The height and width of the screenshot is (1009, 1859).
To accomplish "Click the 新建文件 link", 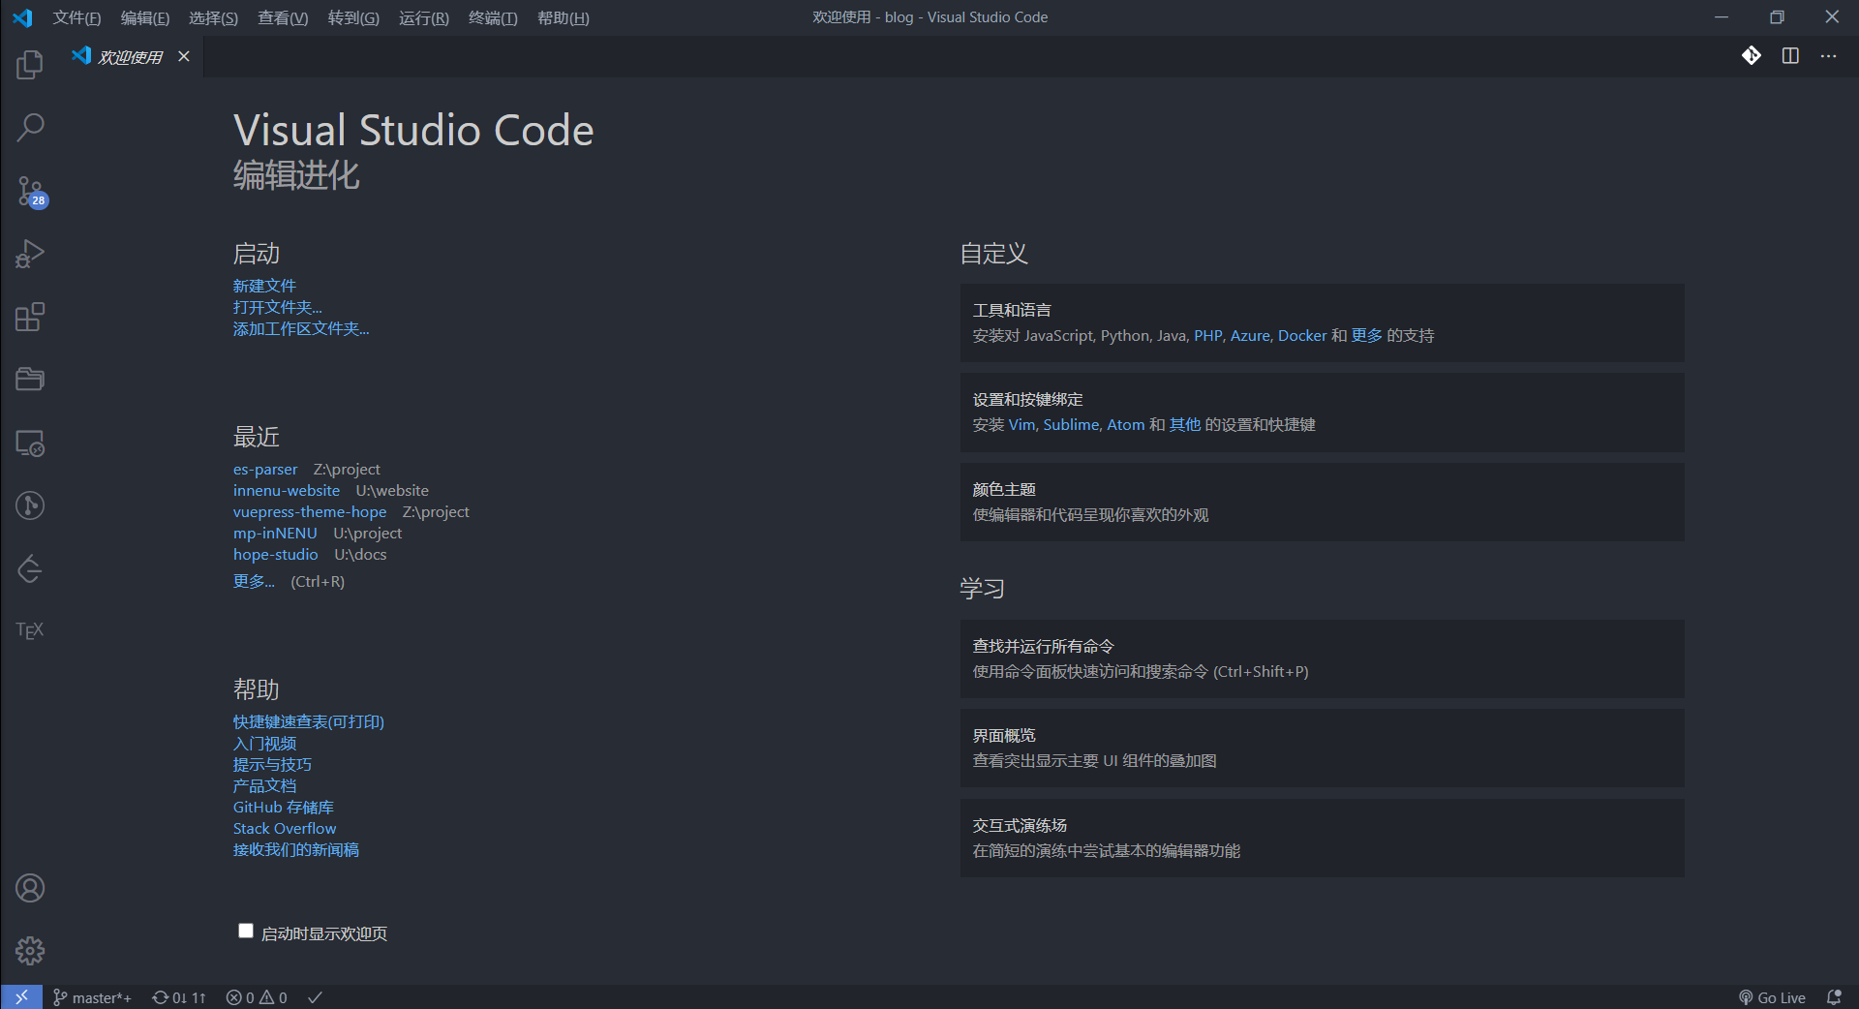I will tap(264, 286).
